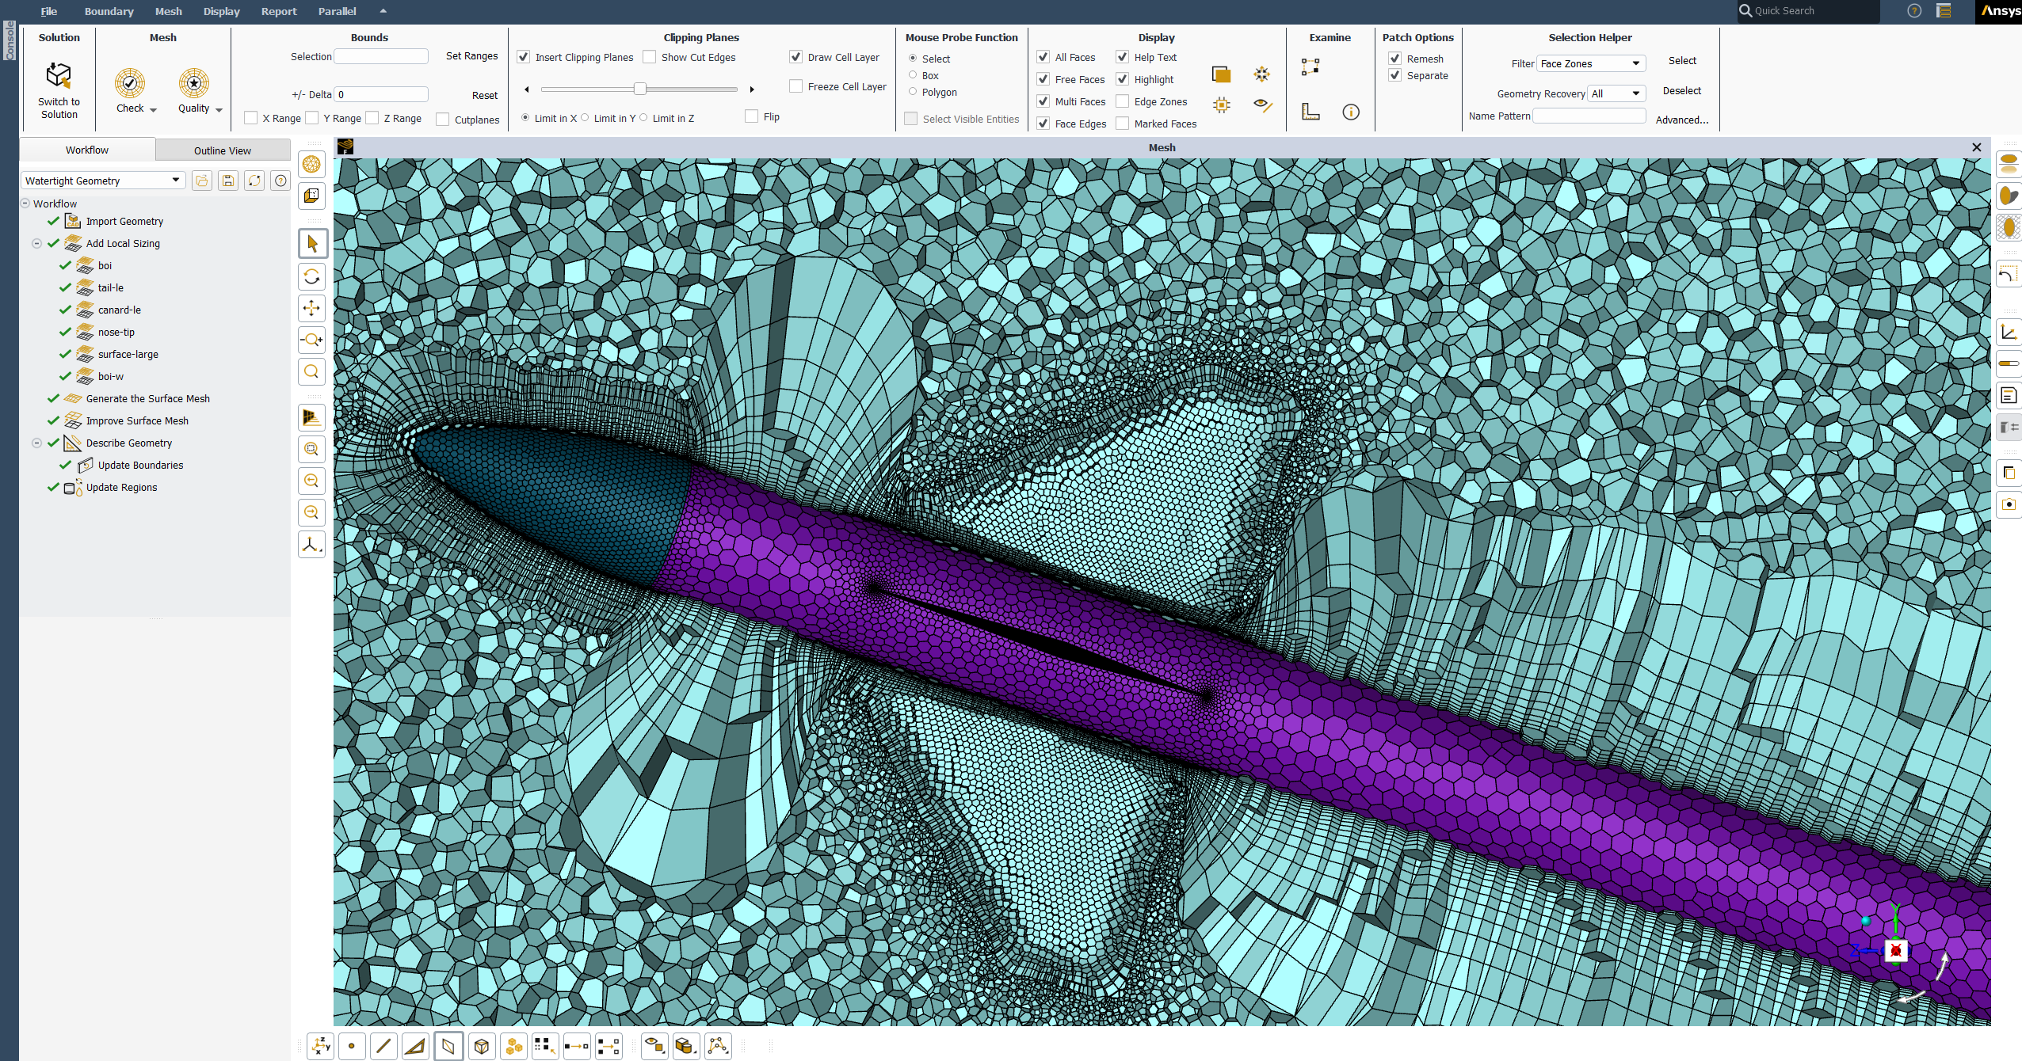This screenshot has width=2022, height=1061.
Task: Select the face zone selection filter
Action: click(448, 1046)
